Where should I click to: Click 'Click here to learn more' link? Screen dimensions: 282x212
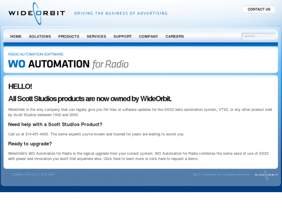[x=124, y=159]
